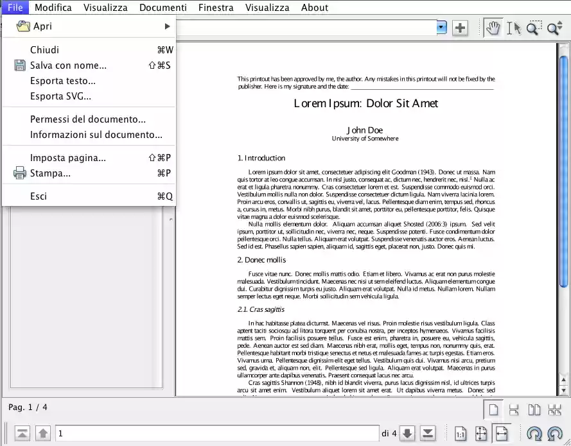
Task: Go to the previous page
Action: (x=42, y=433)
